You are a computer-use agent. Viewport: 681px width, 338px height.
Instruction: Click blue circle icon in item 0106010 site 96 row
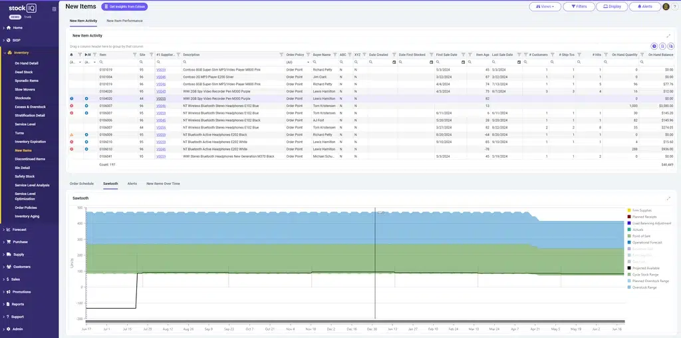pos(86,149)
